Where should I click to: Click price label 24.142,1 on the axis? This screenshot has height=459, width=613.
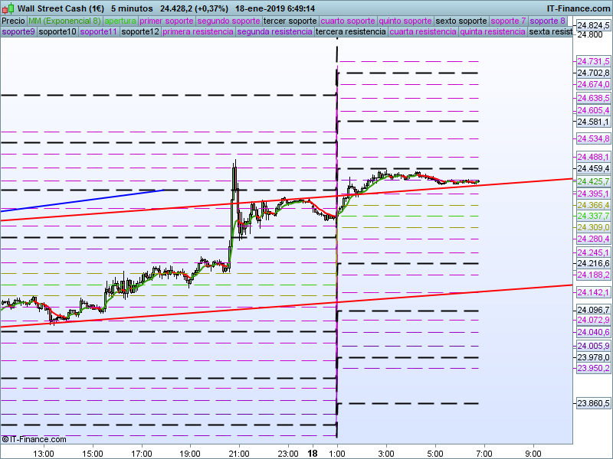point(593,292)
